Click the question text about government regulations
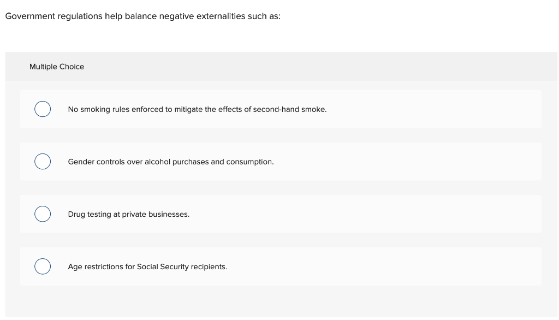Image resolution: width=559 pixels, height=320 pixels. pos(142,16)
